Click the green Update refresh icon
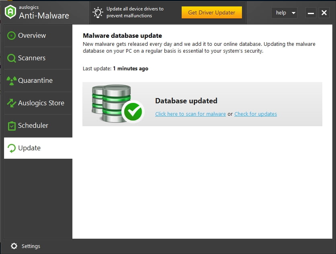The width and height of the screenshot is (336, 254). (12, 148)
